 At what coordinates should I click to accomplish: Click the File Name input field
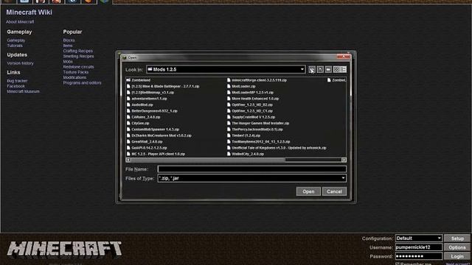click(251, 169)
